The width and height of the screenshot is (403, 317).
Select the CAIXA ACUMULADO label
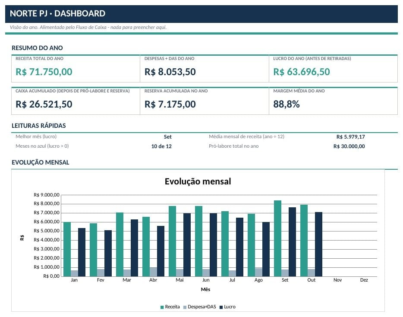click(72, 91)
